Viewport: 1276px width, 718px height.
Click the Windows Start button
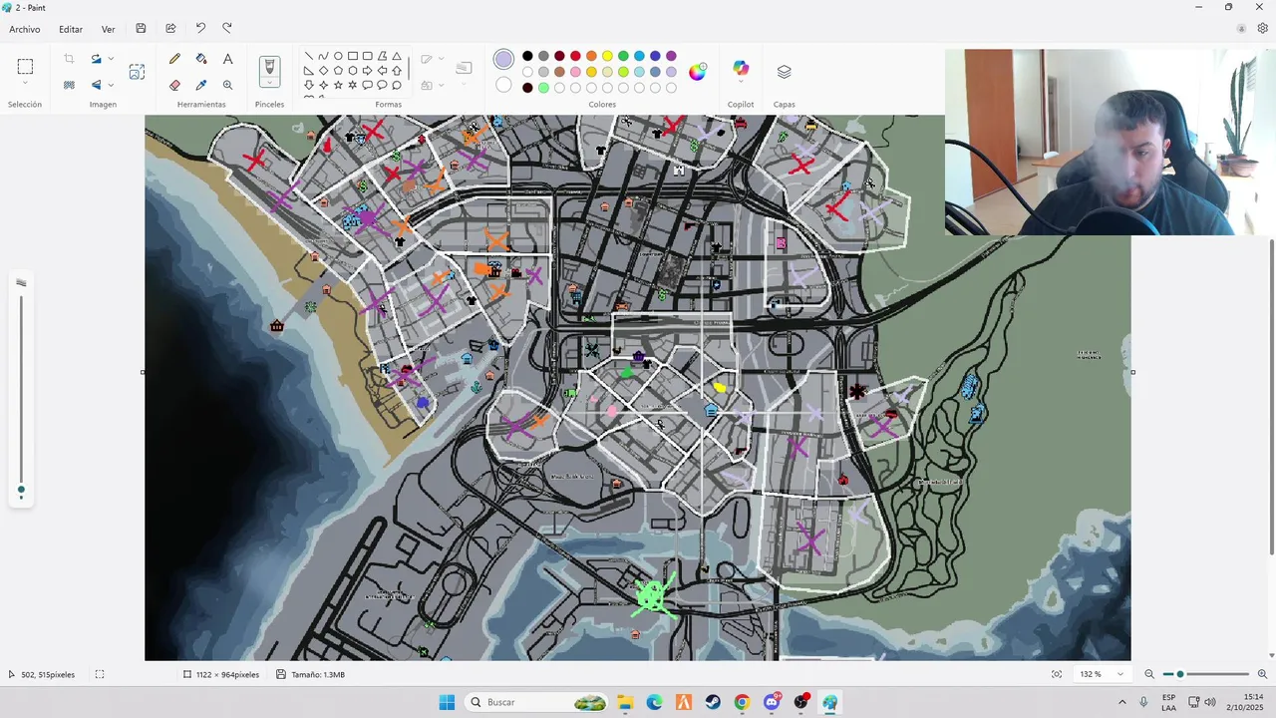pyautogui.click(x=447, y=702)
